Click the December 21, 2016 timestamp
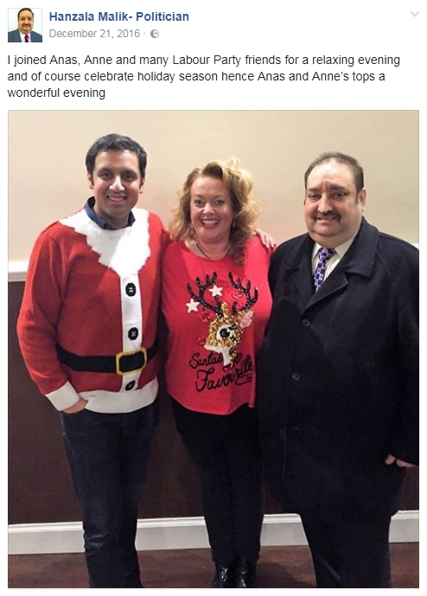The image size is (427, 596). tap(94, 34)
